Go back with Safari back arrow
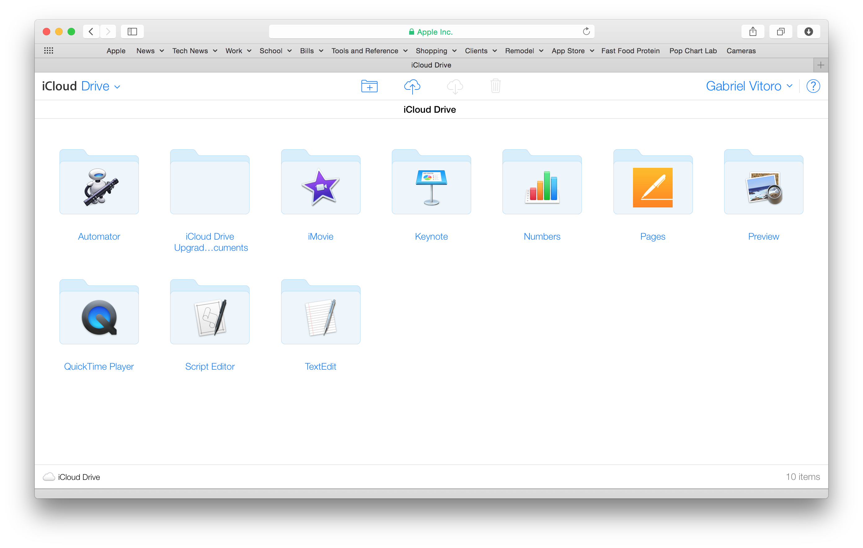This screenshot has width=863, height=548. [x=91, y=32]
